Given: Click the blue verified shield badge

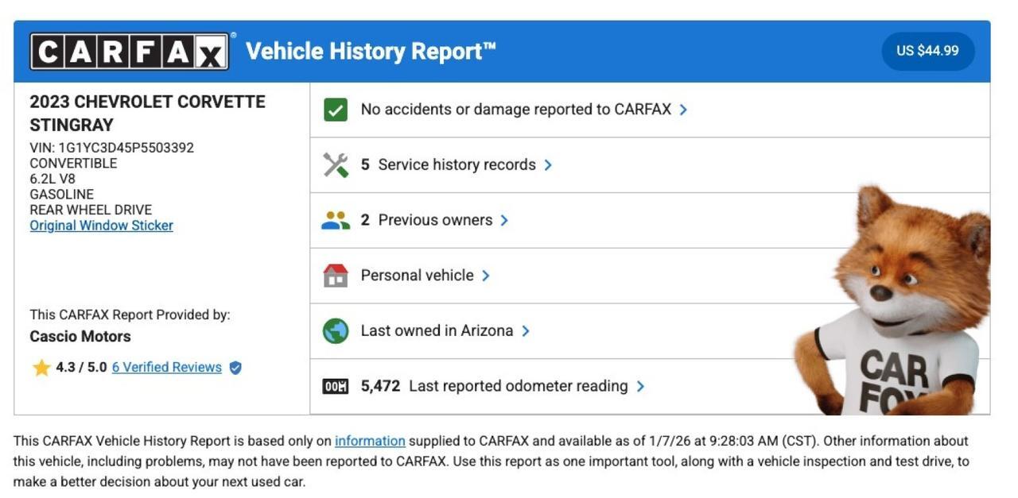Looking at the screenshot, I should click(235, 368).
